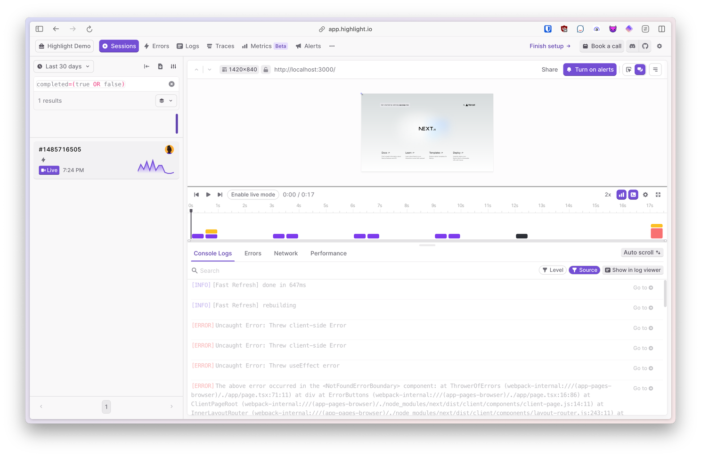Open the player right panel menu icon
Screen dimensions: 701x457
point(655,70)
